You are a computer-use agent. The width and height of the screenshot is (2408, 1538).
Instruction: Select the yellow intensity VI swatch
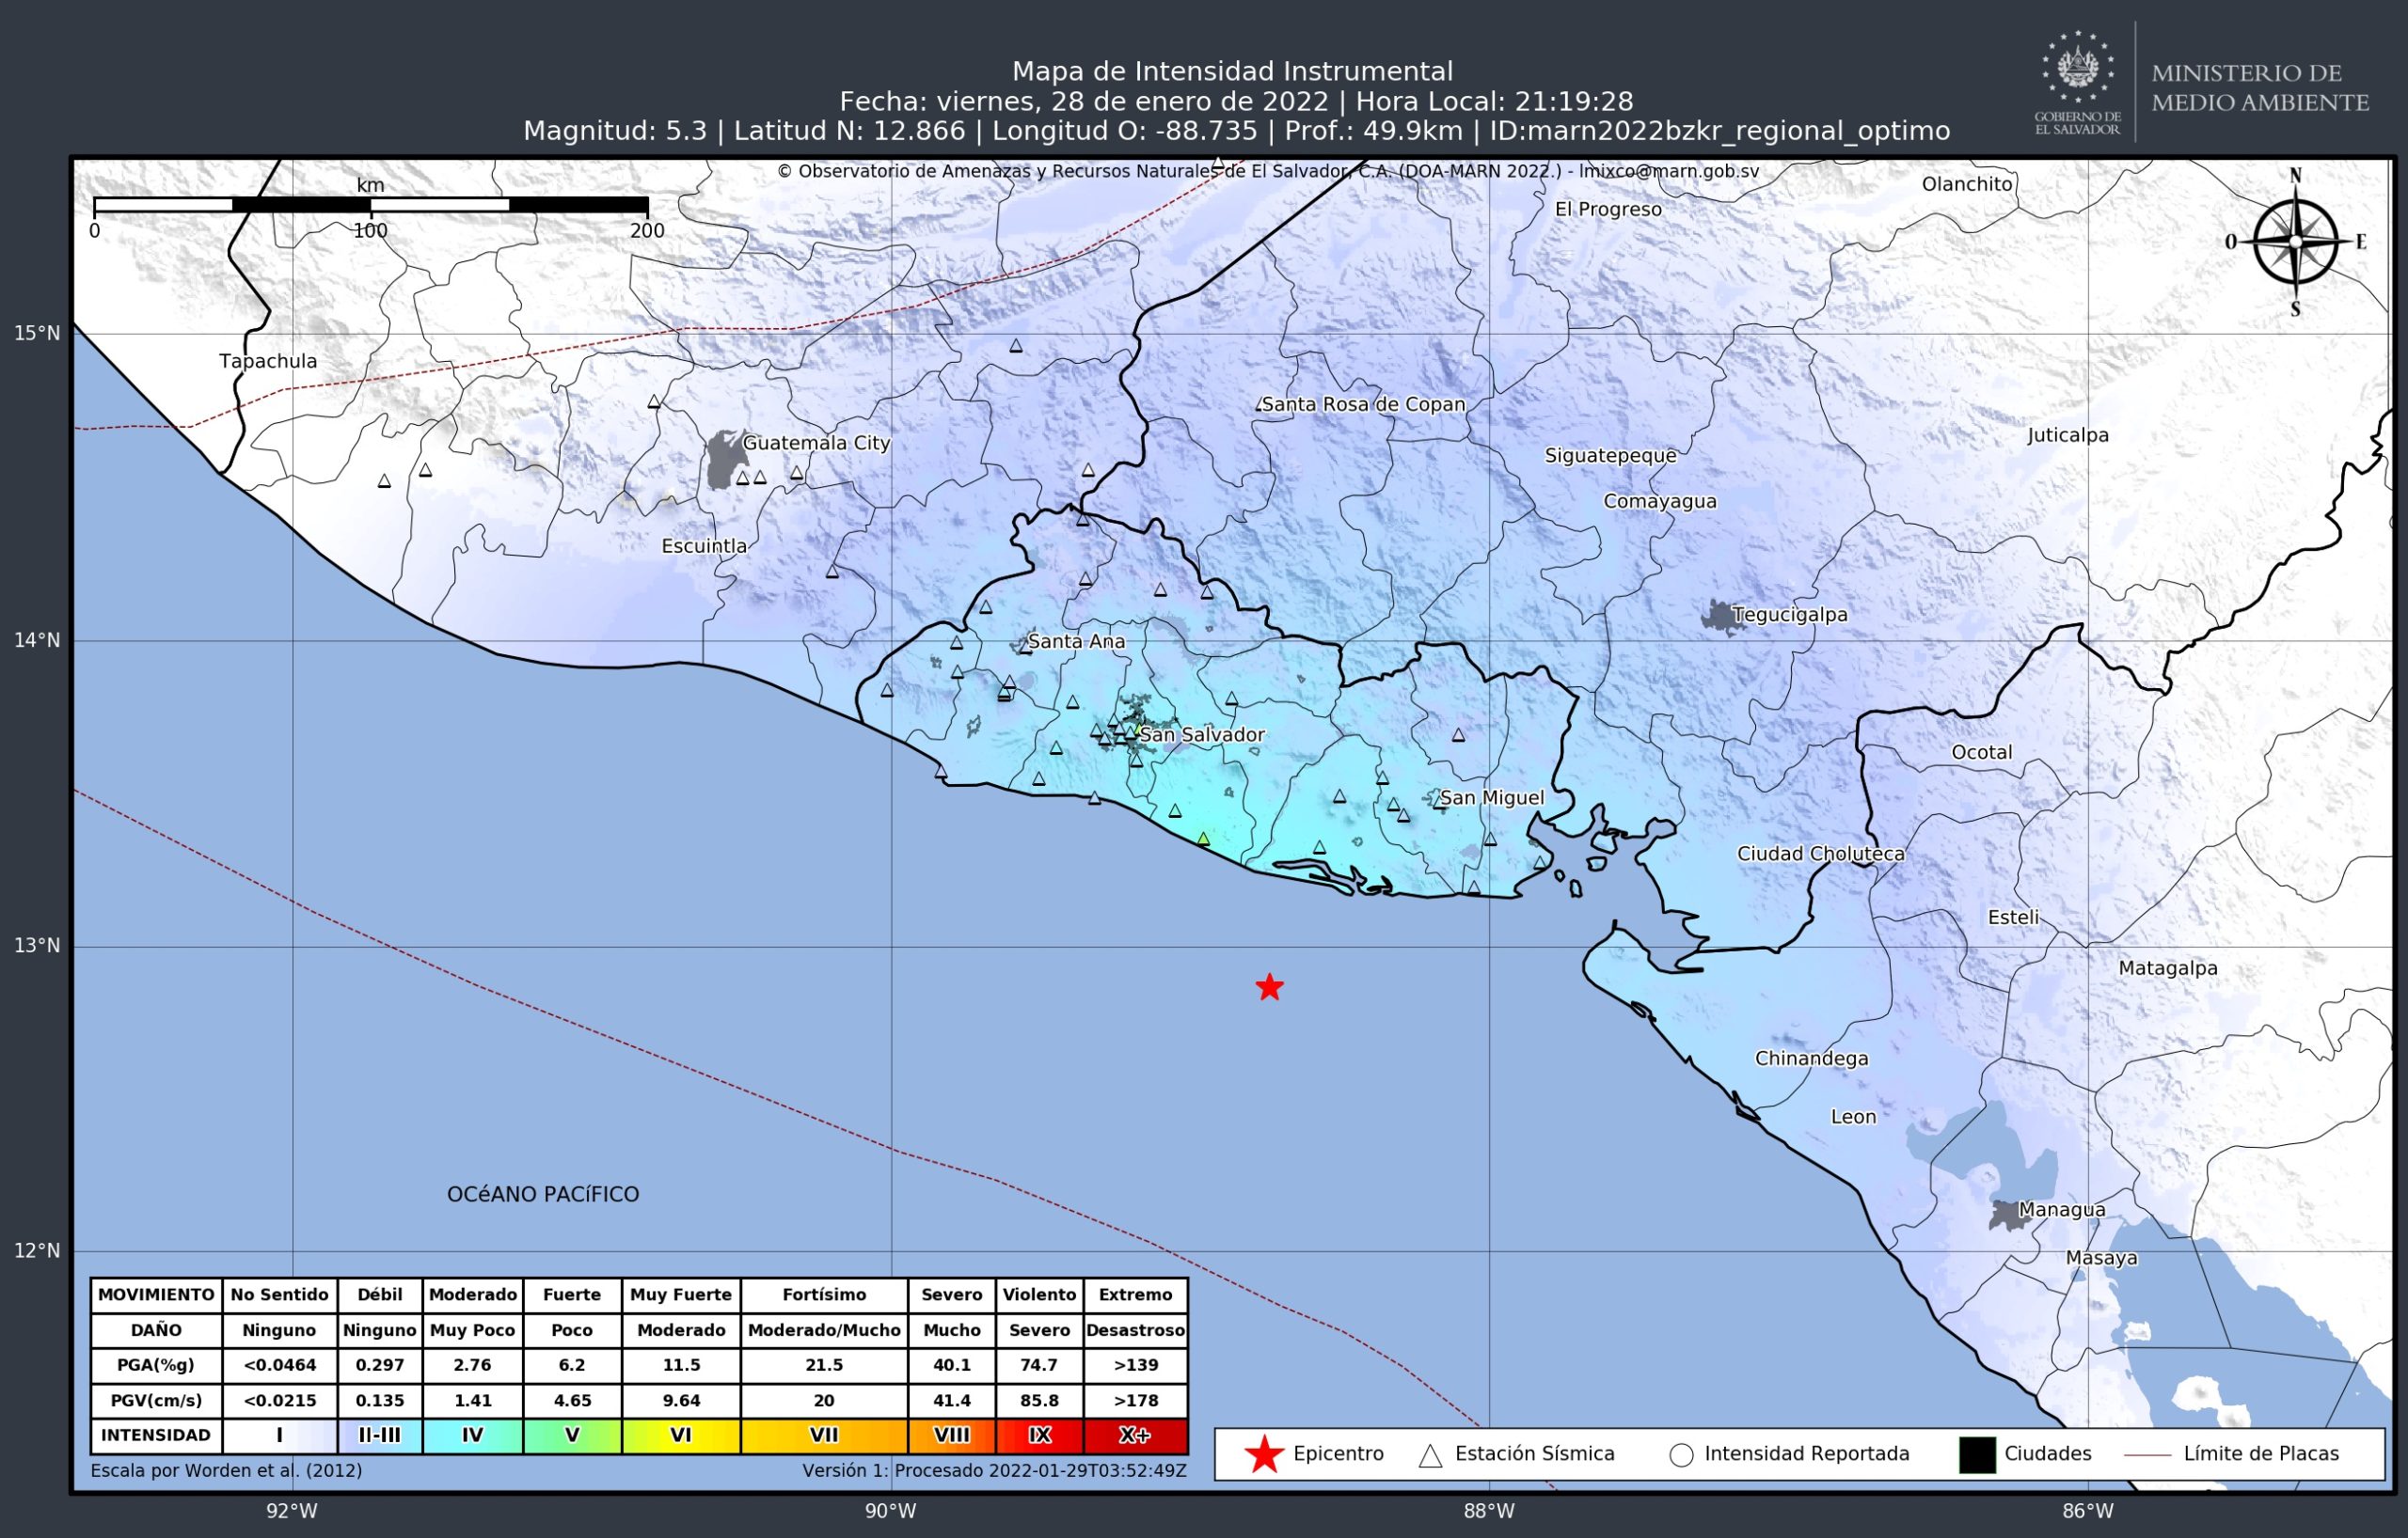[x=681, y=1436]
